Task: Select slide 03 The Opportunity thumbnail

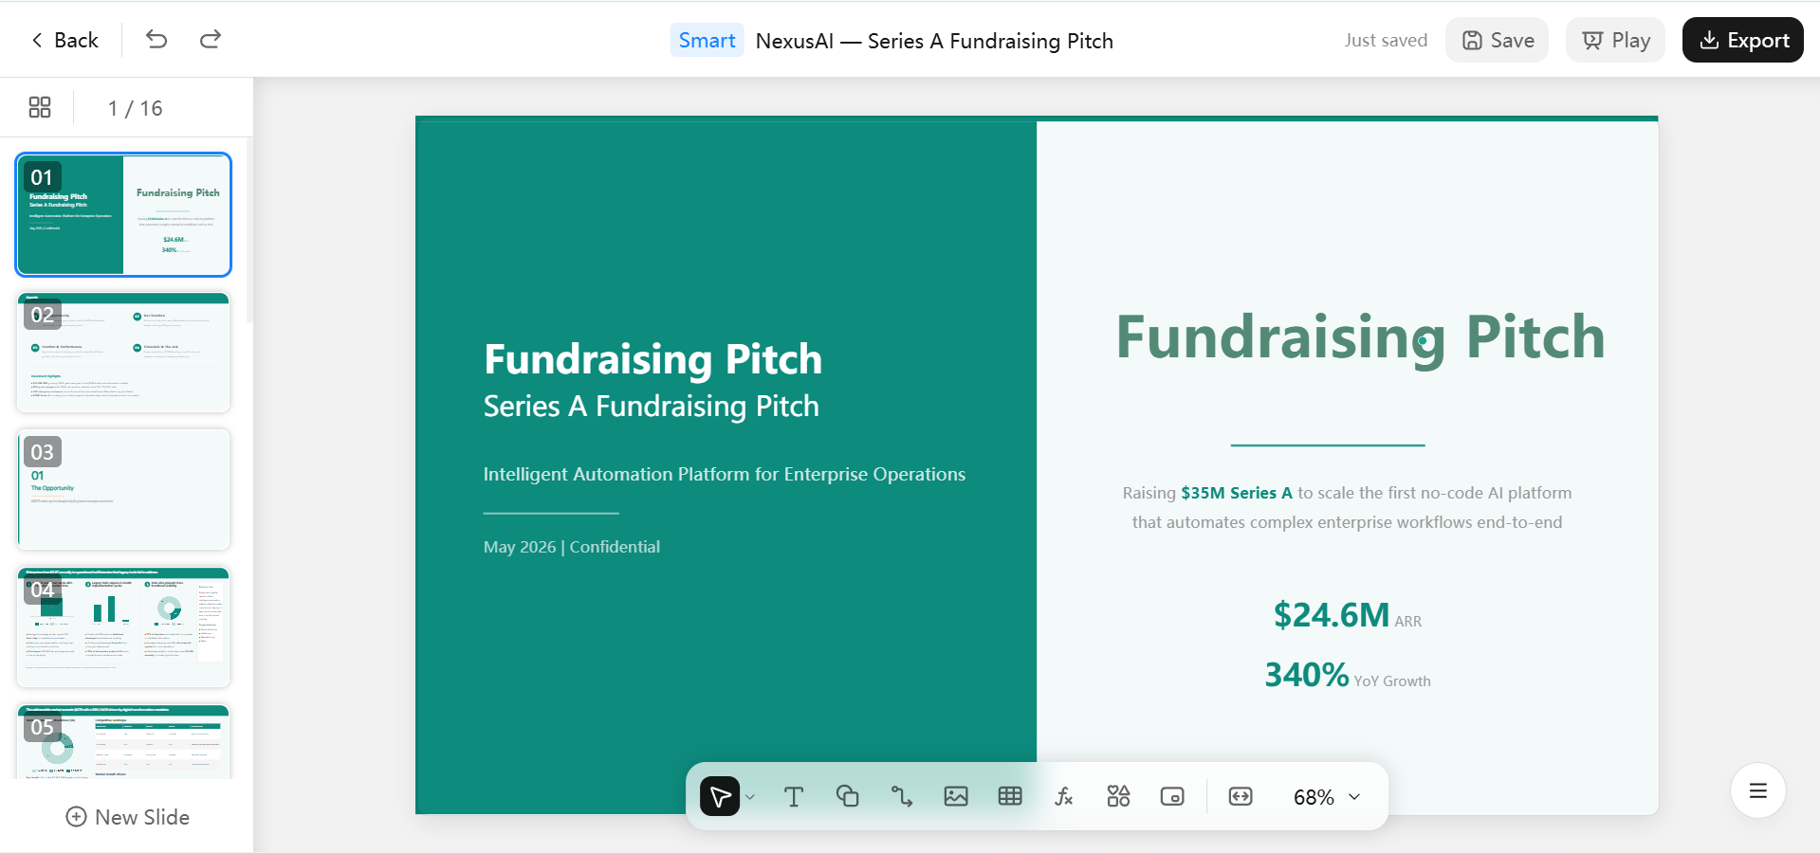Action: point(123,490)
